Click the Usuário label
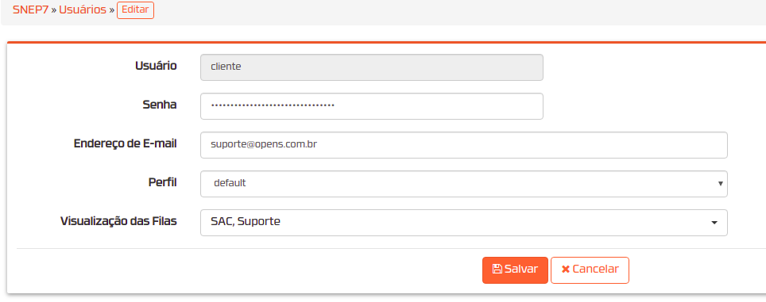 (156, 66)
